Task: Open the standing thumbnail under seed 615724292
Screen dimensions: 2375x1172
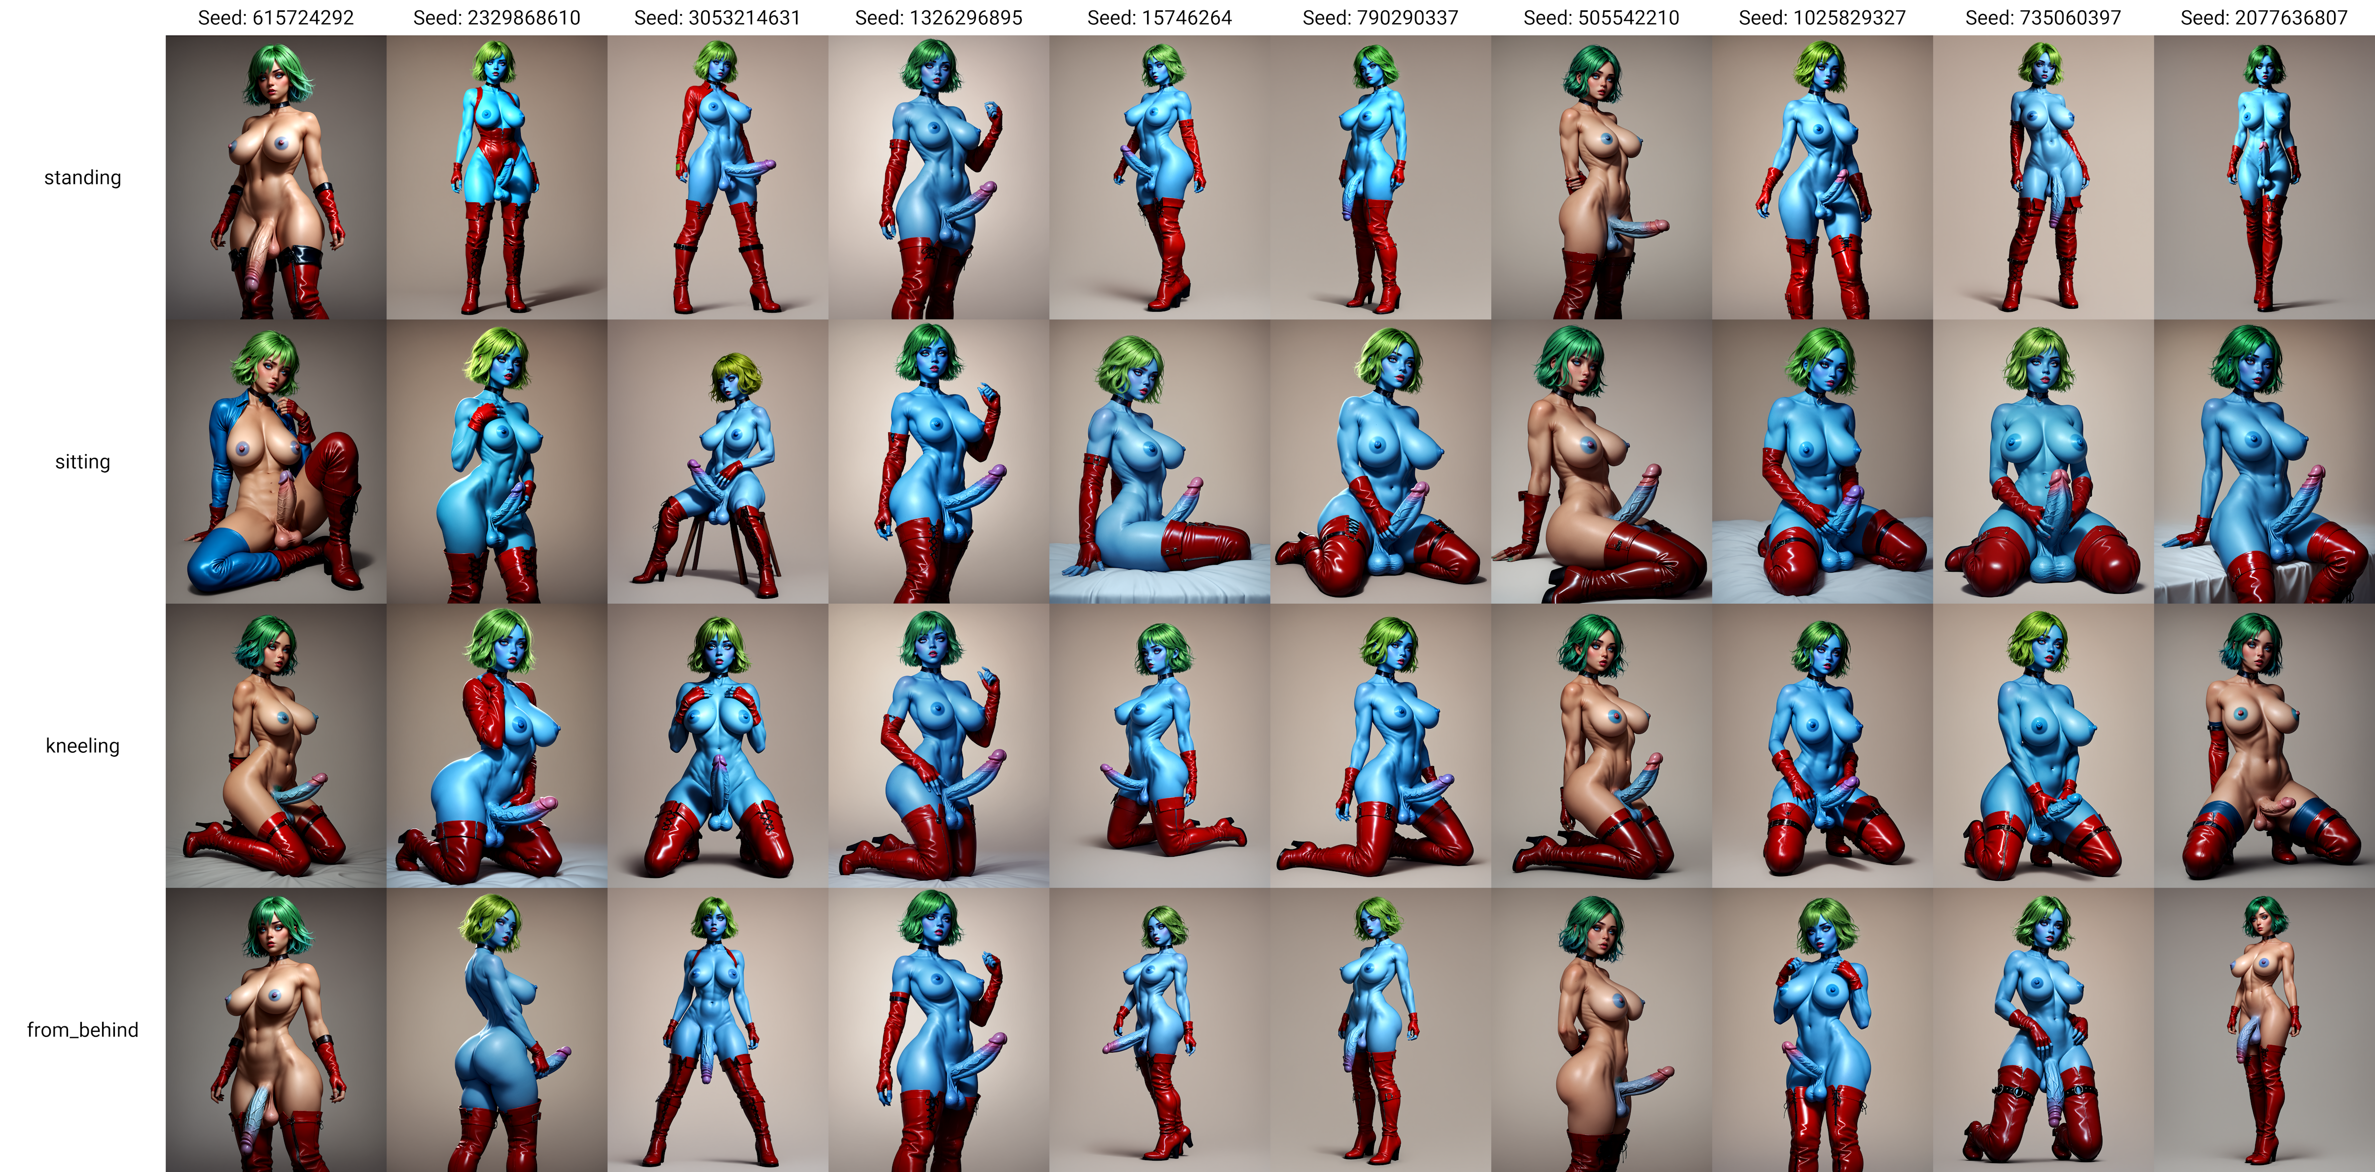Action: click(276, 177)
